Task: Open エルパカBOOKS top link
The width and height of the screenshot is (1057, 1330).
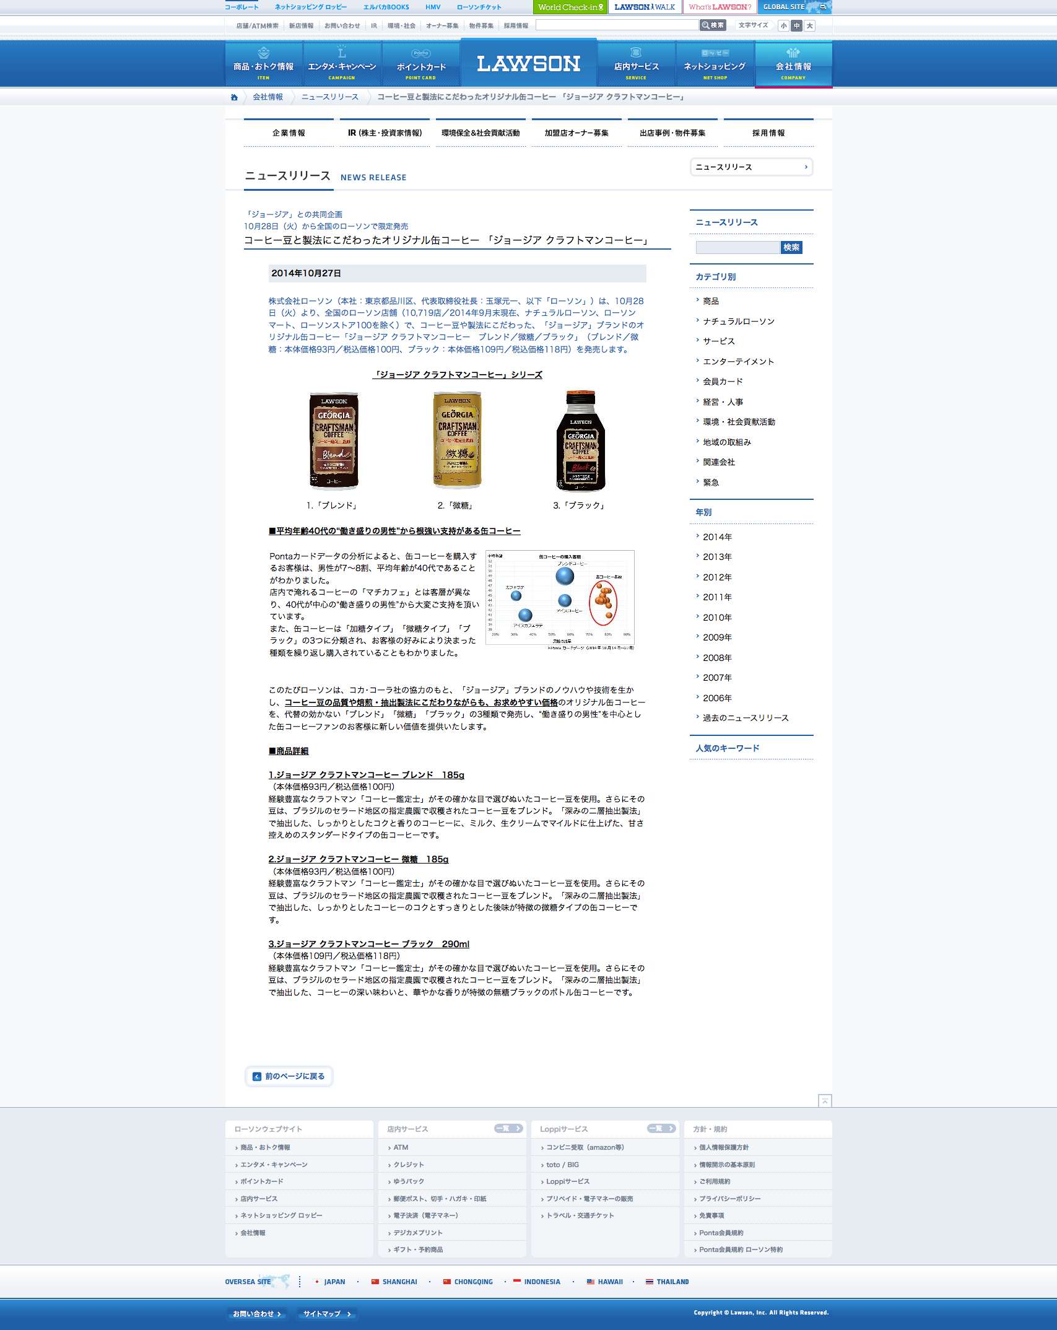Action: 386,7
